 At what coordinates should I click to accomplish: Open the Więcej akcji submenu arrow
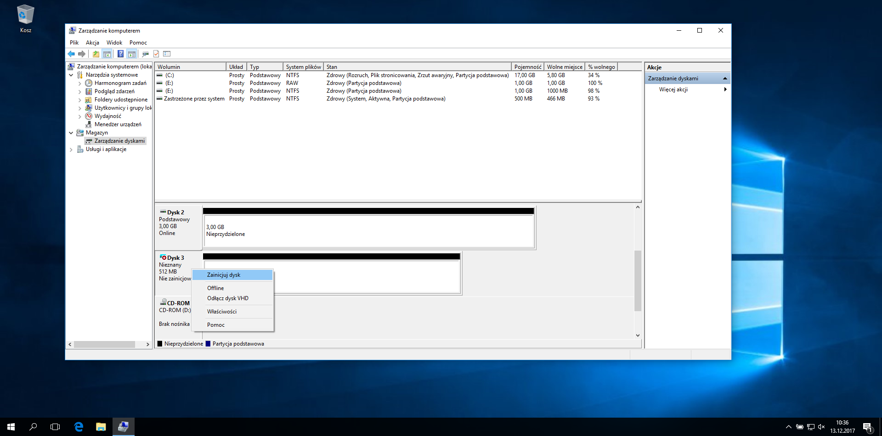click(x=725, y=89)
